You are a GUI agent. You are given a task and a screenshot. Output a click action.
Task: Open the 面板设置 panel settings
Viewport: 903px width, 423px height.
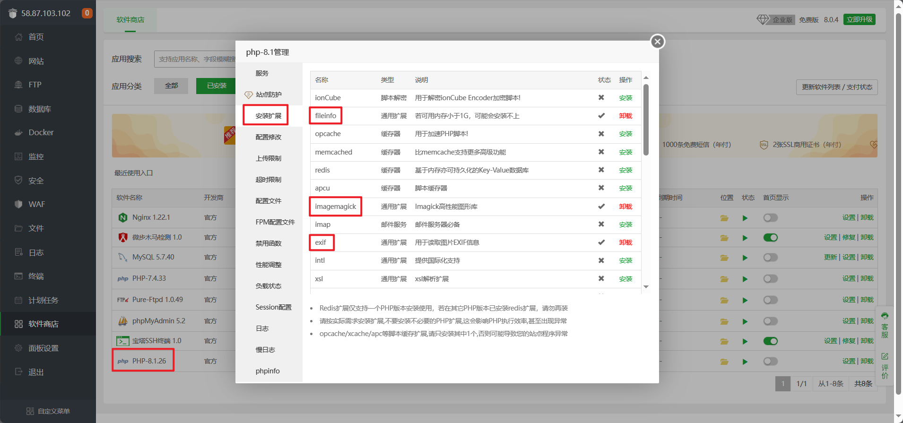coord(43,348)
